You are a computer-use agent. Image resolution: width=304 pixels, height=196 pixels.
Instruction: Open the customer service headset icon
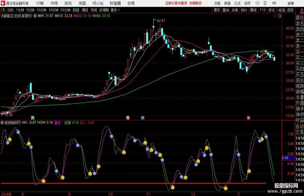(257, 3)
